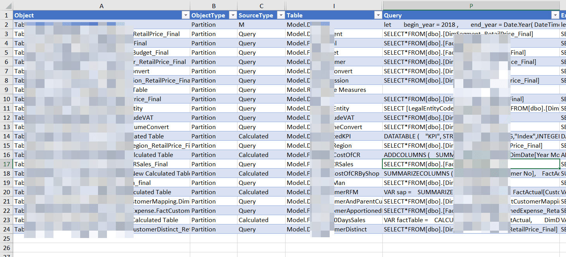Select the Table cell ending "merRFM"
The image size is (566, 257).
click(x=334, y=192)
